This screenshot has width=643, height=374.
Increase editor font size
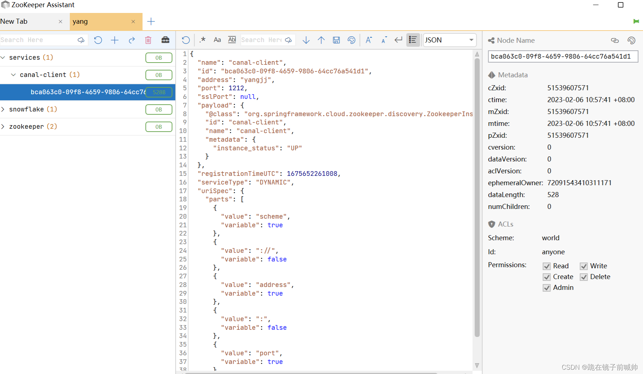pos(369,40)
